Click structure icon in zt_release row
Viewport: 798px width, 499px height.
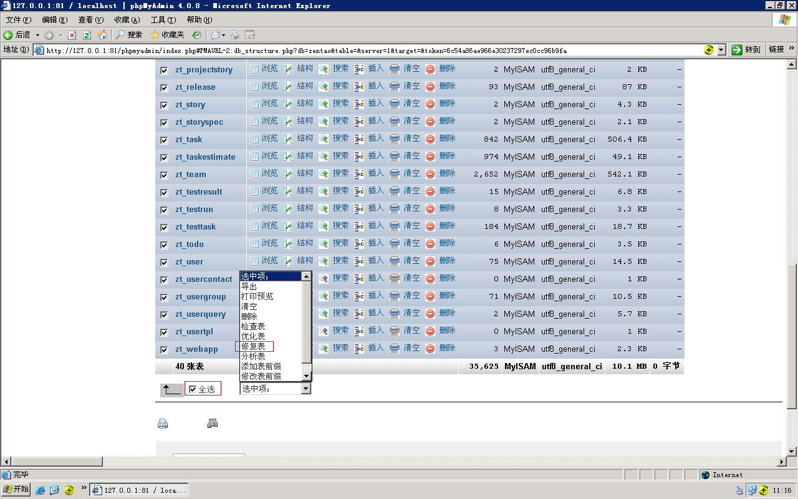(x=288, y=86)
